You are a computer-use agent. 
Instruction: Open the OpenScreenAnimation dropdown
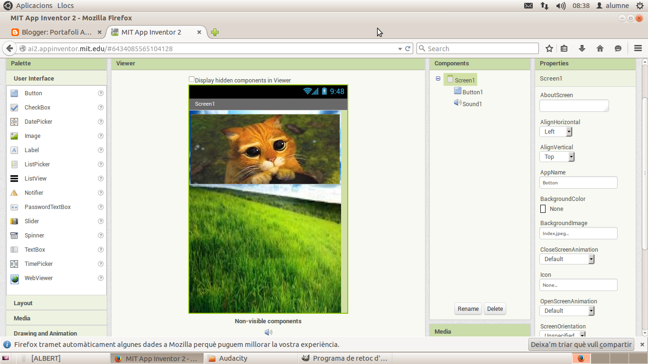pos(567,311)
